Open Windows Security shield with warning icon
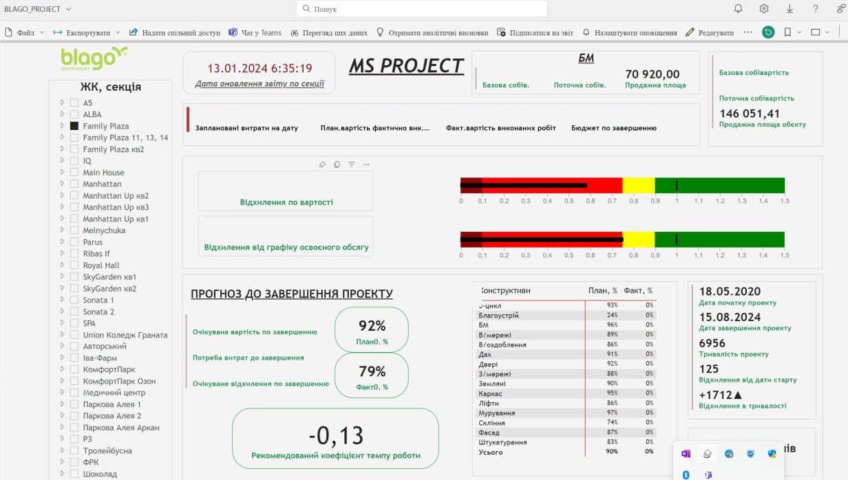The image size is (848, 480). [x=772, y=454]
